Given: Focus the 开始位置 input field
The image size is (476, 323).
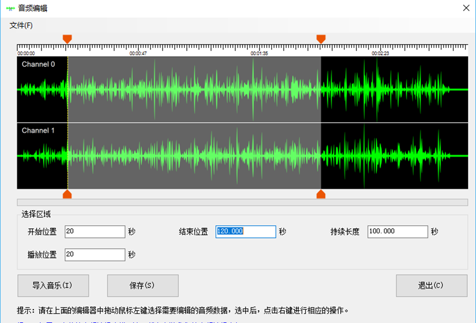Looking at the screenshot, I should [x=95, y=232].
